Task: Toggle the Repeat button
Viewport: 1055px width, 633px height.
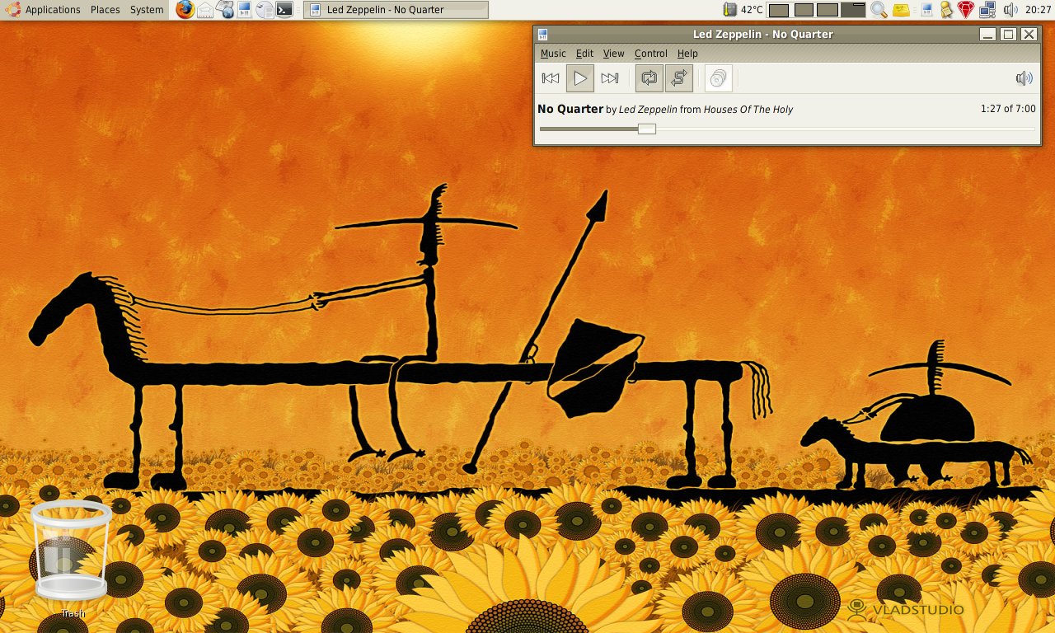Action: 649,78
